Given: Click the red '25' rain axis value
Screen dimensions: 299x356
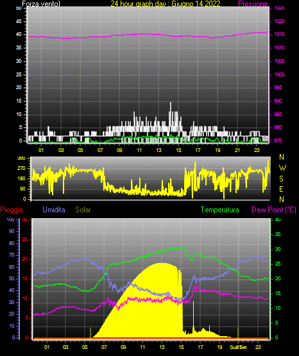Looking at the screenshot, I should pyautogui.click(x=24, y=239).
